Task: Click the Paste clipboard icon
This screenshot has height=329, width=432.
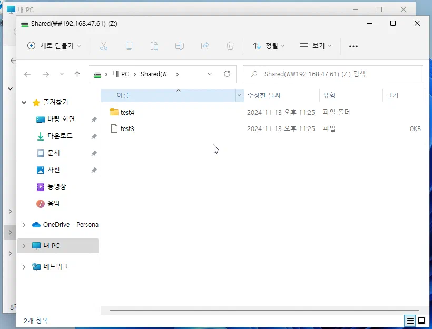Action: tap(154, 46)
